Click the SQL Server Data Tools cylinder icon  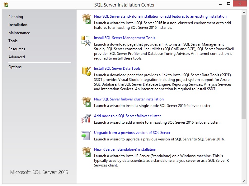(x=87, y=71)
